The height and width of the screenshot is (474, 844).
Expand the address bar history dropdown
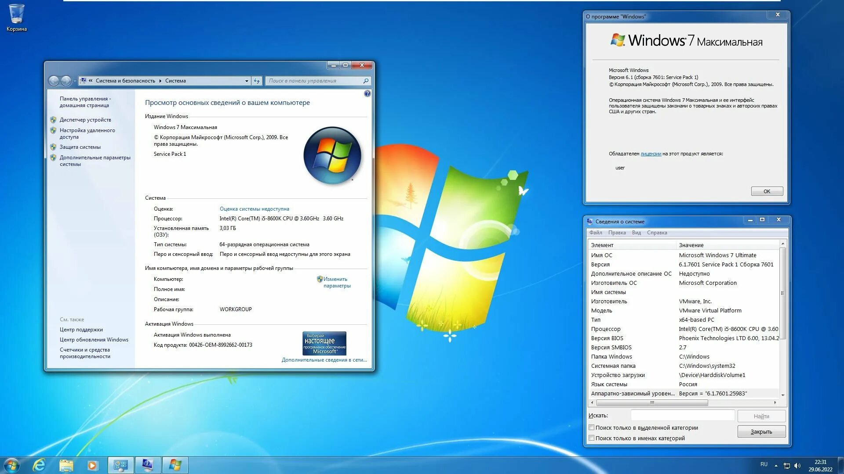pyautogui.click(x=247, y=81)
